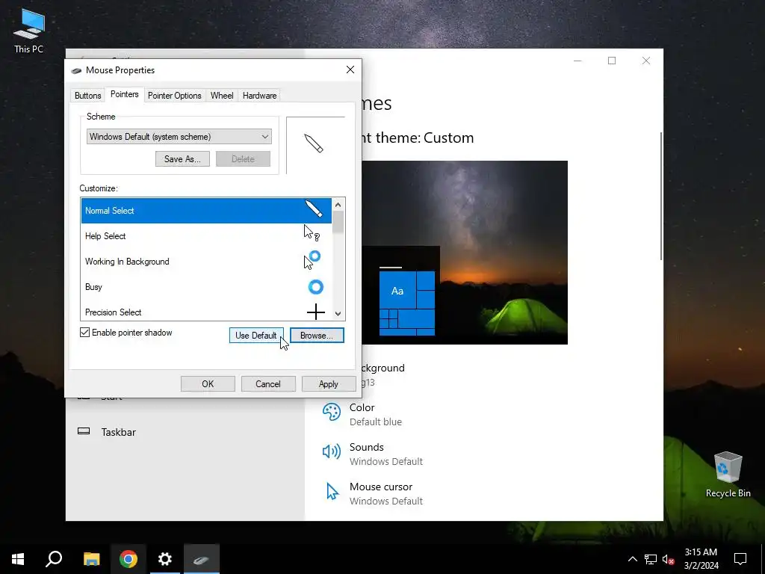
Task: Click the Customize list scroll up arrow
Action: [338, 204]
